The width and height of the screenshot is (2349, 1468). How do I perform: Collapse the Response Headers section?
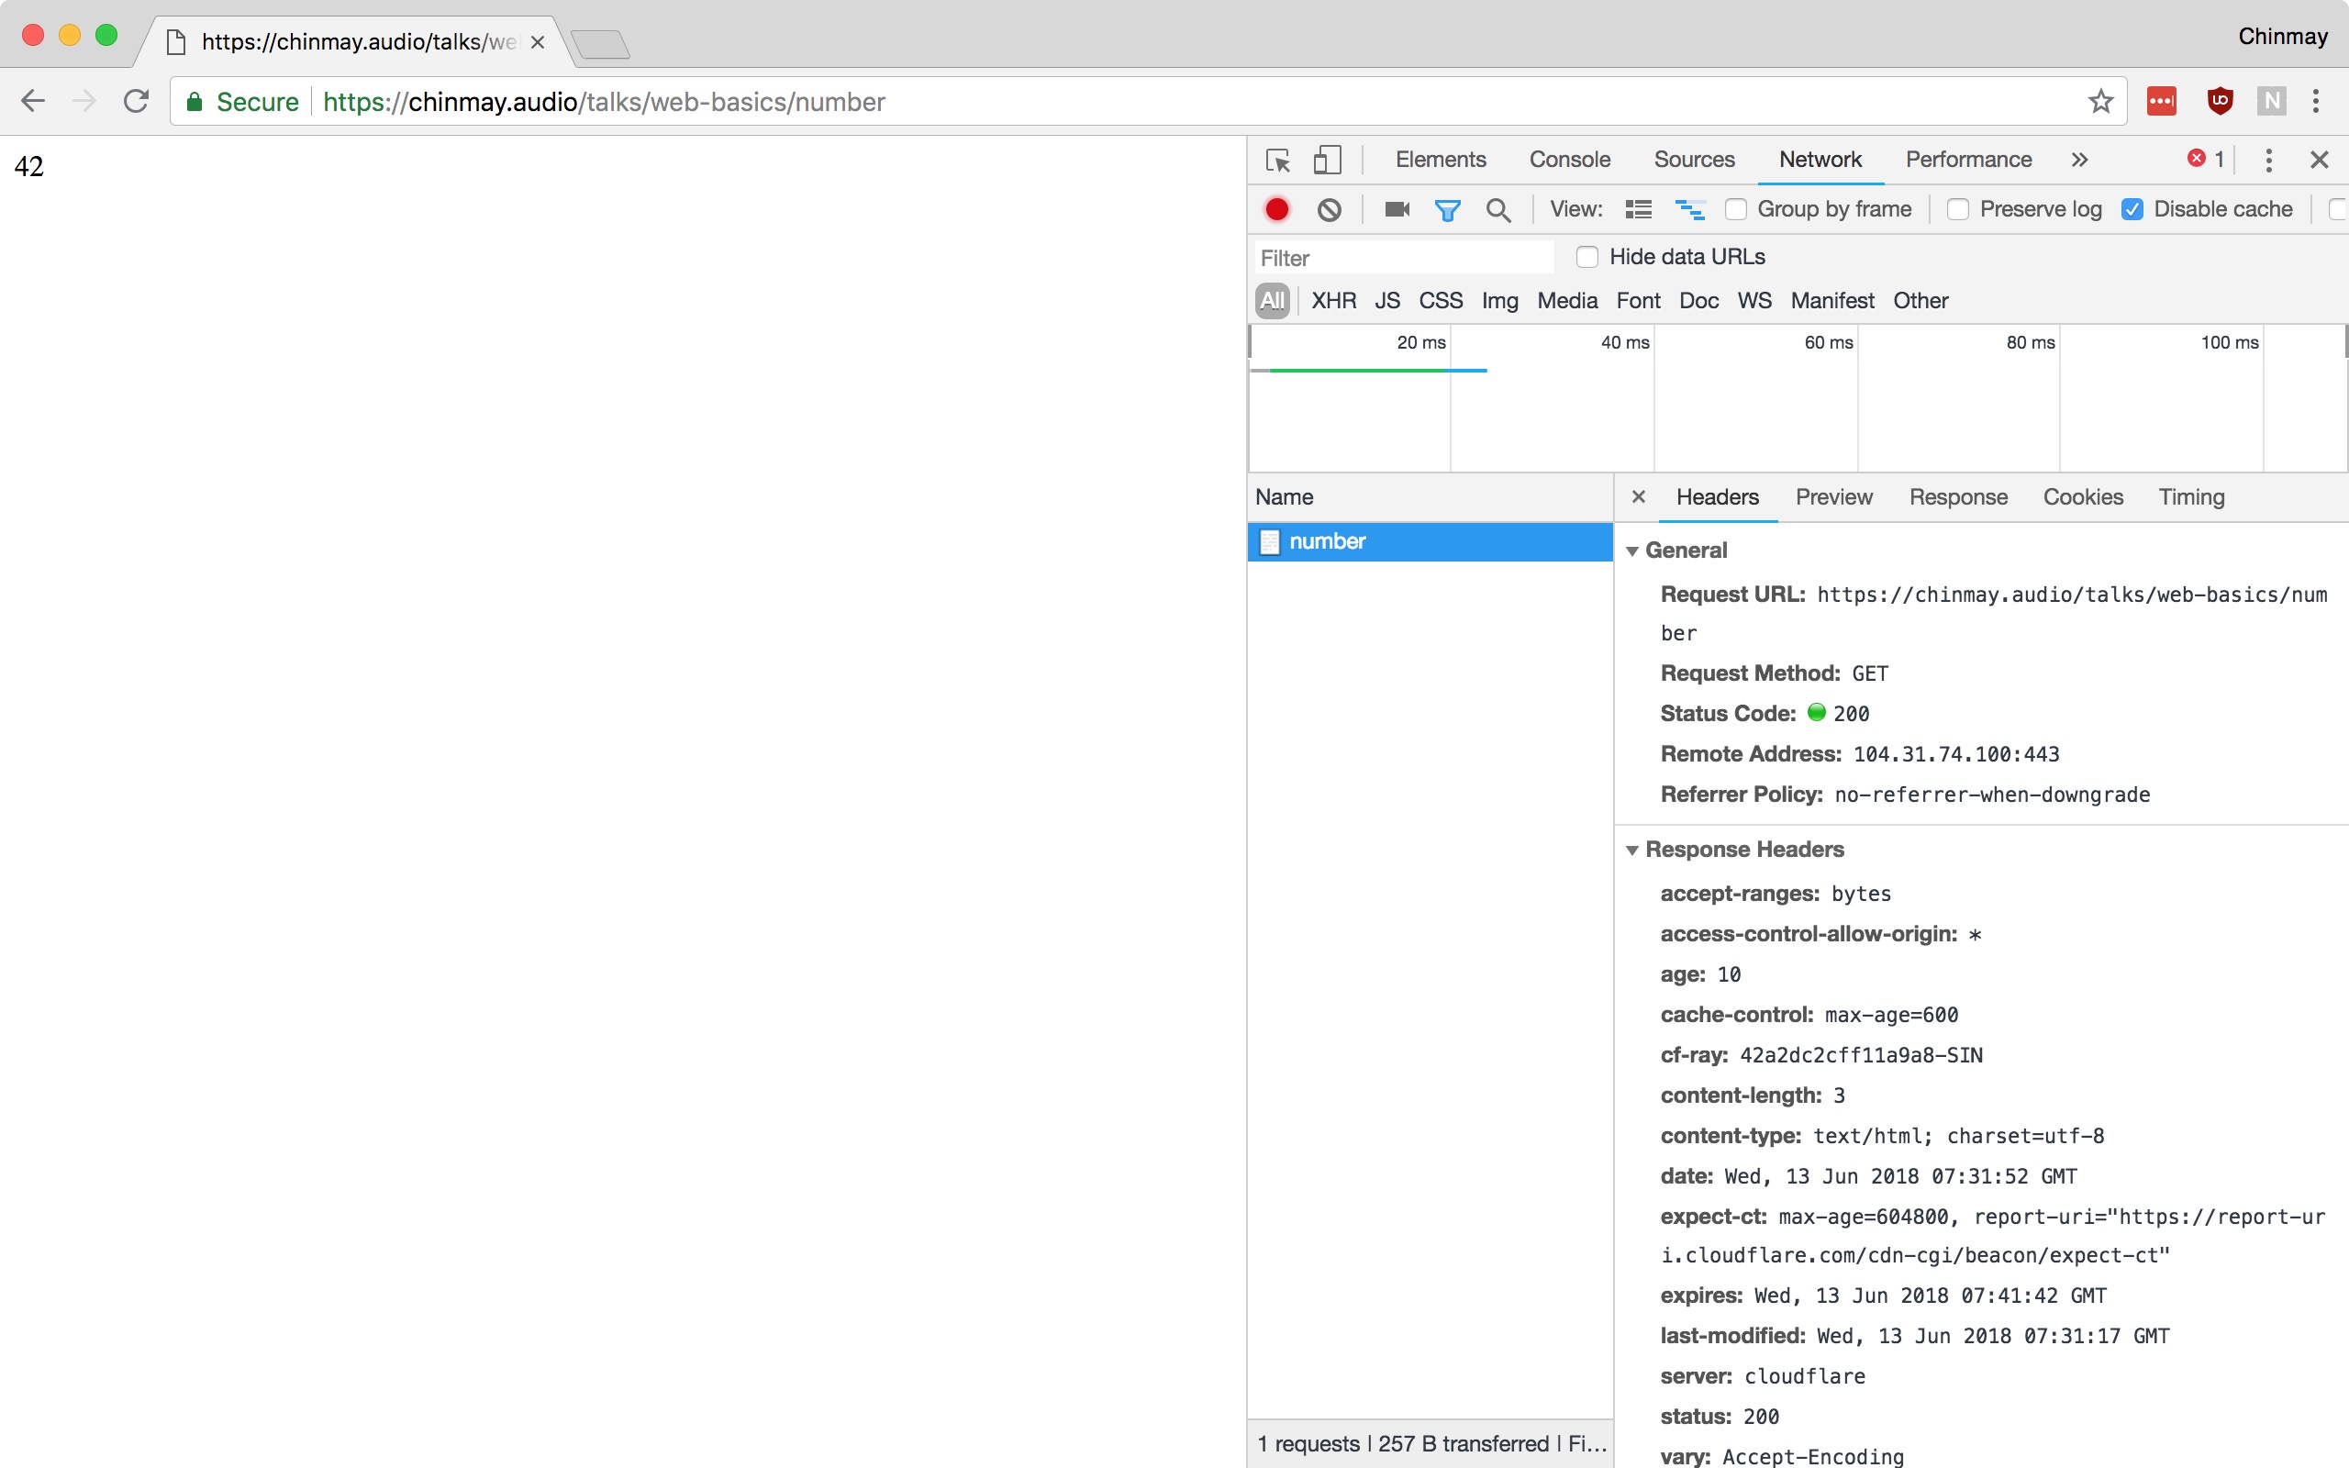point(1633,850)
